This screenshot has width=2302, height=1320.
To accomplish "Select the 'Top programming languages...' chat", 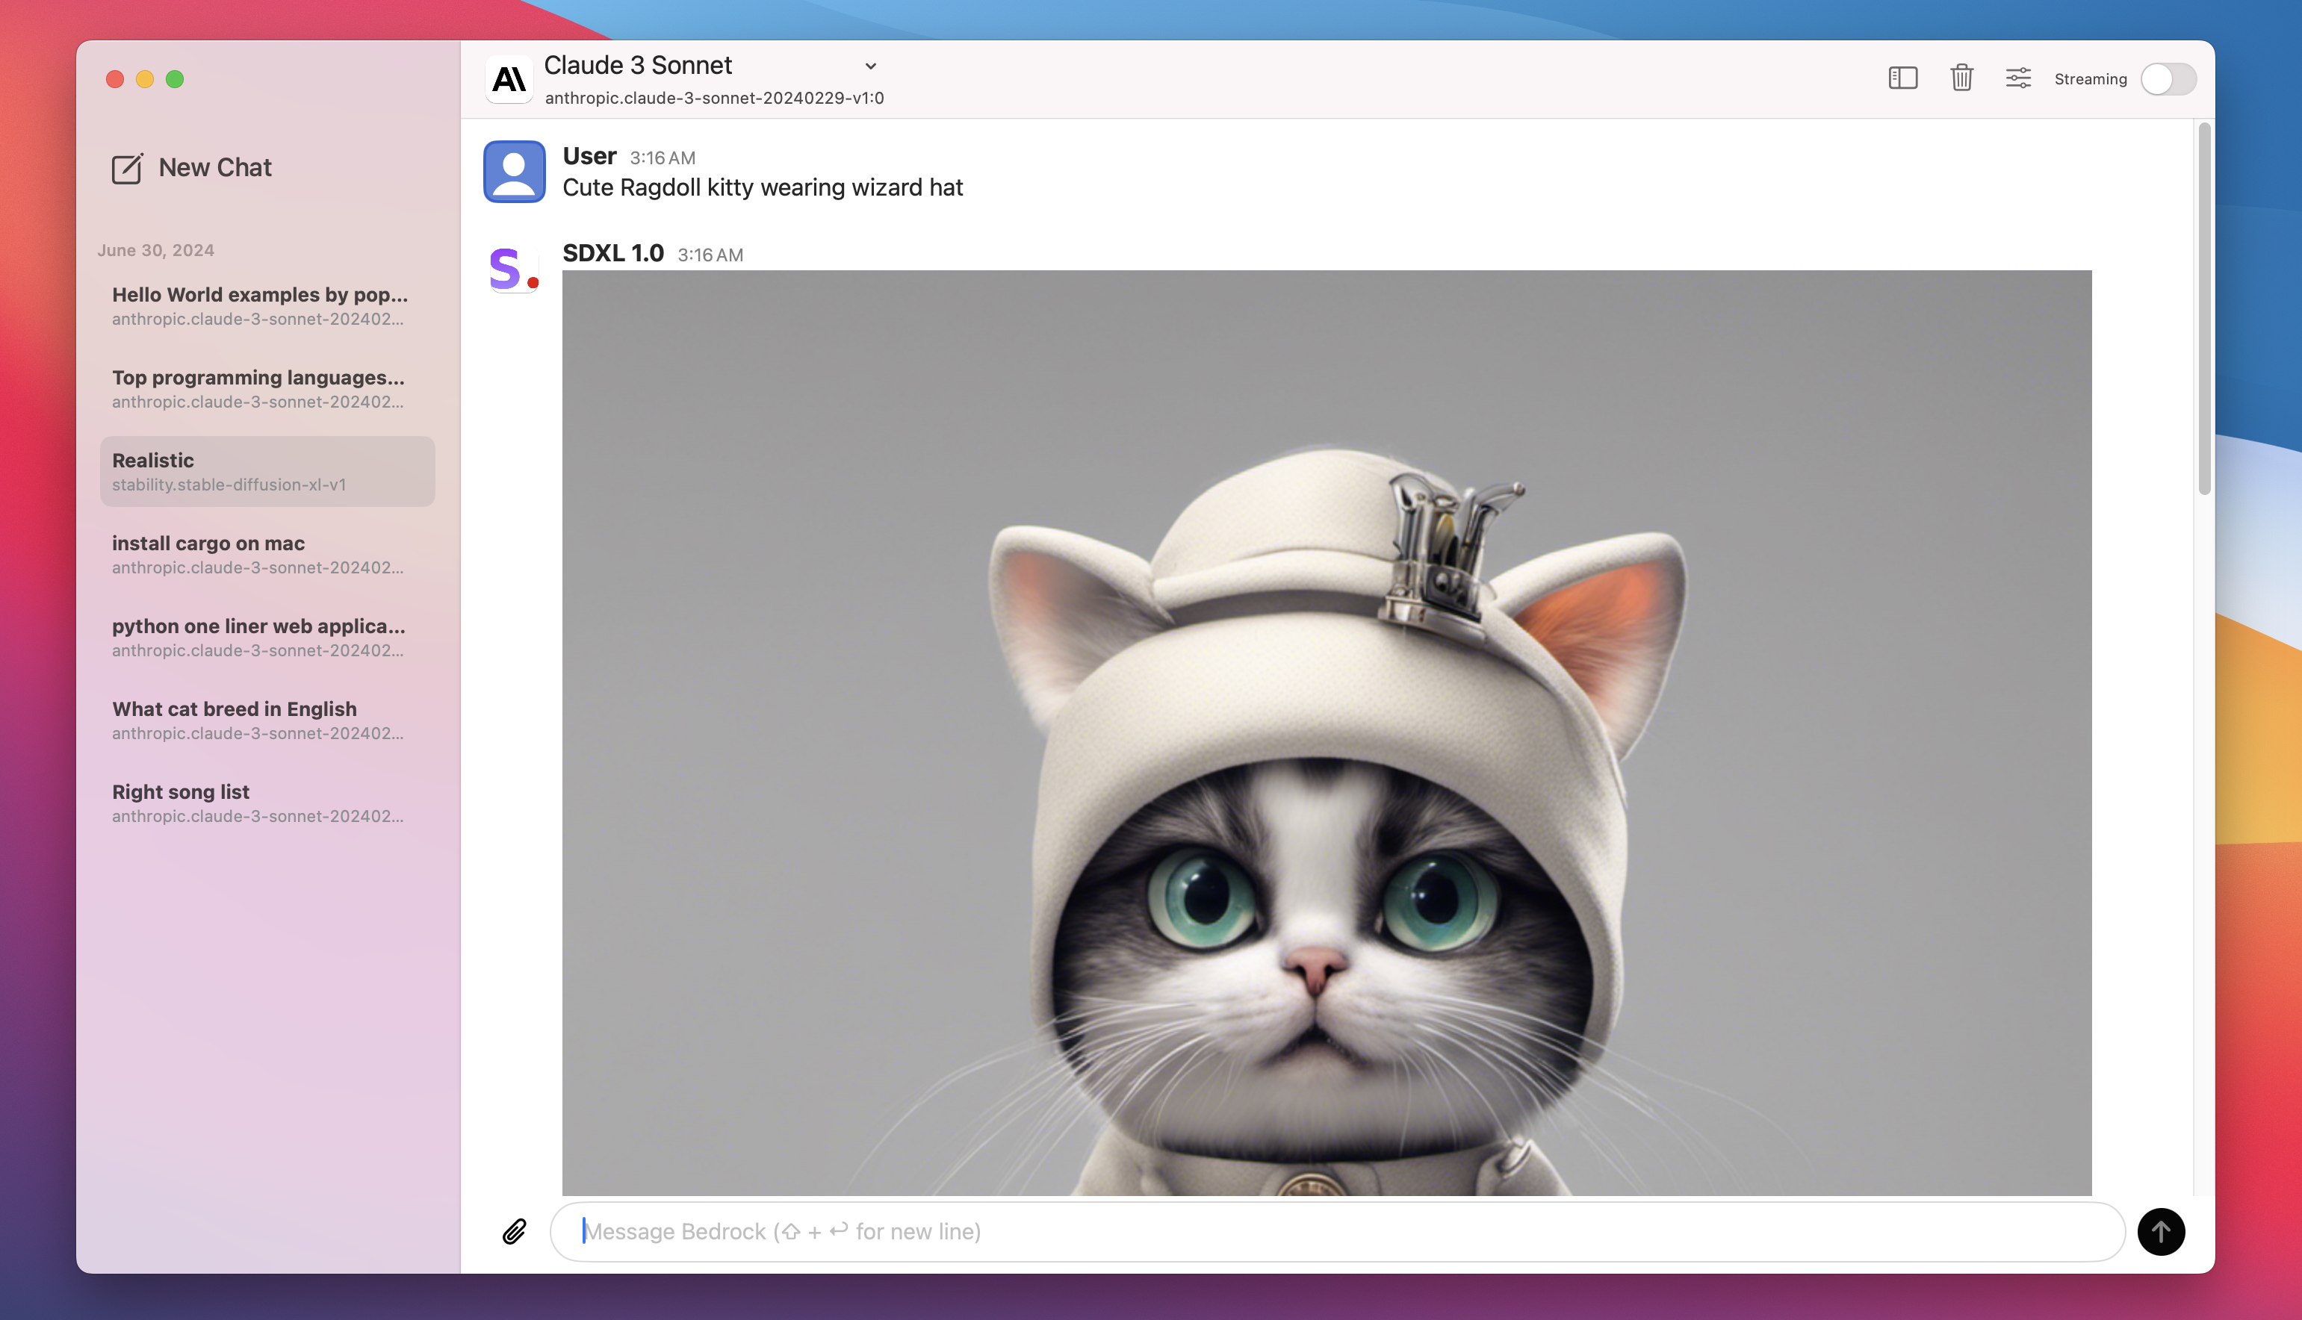I will pyautogui.click(x=258, y=387).
